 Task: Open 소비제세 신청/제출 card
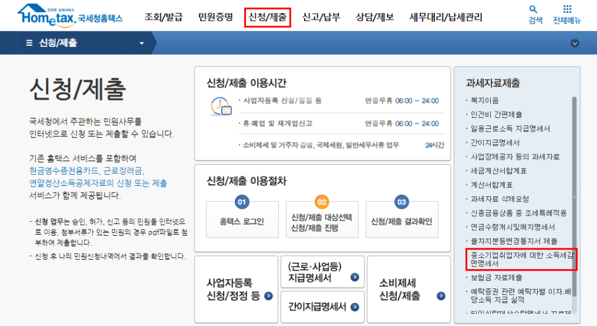tap(409, 289)
